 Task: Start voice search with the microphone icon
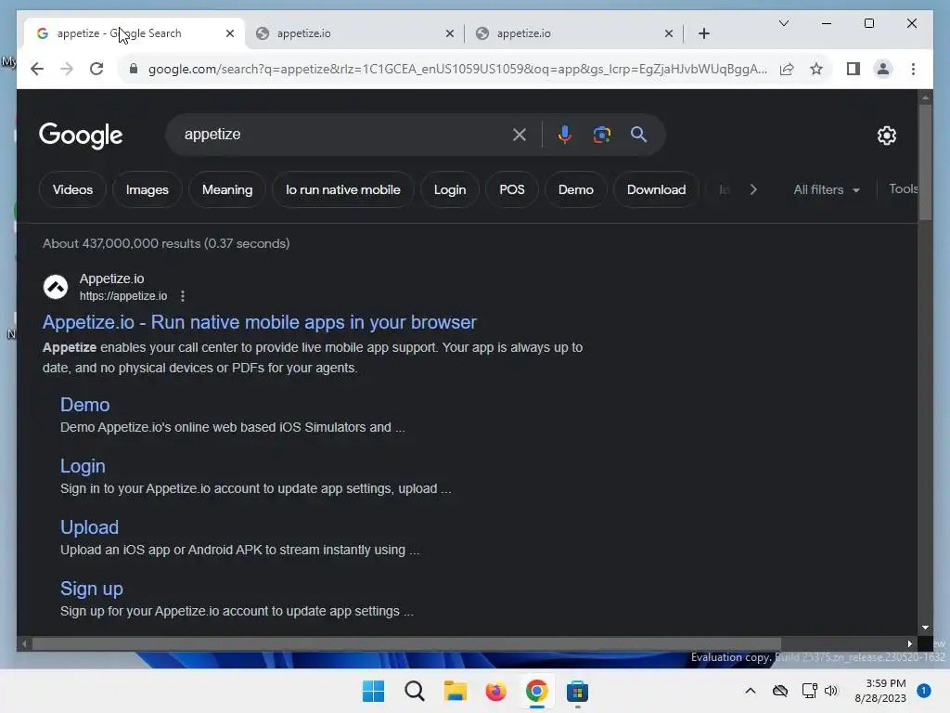(x=565, y=135)
